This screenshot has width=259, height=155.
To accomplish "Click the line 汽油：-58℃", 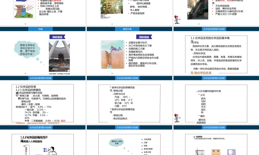I will click(x=123, y=97).
